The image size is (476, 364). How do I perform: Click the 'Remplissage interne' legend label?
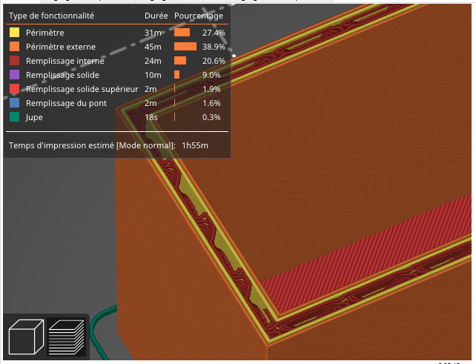pyautogui.click(x=65, y=61)
